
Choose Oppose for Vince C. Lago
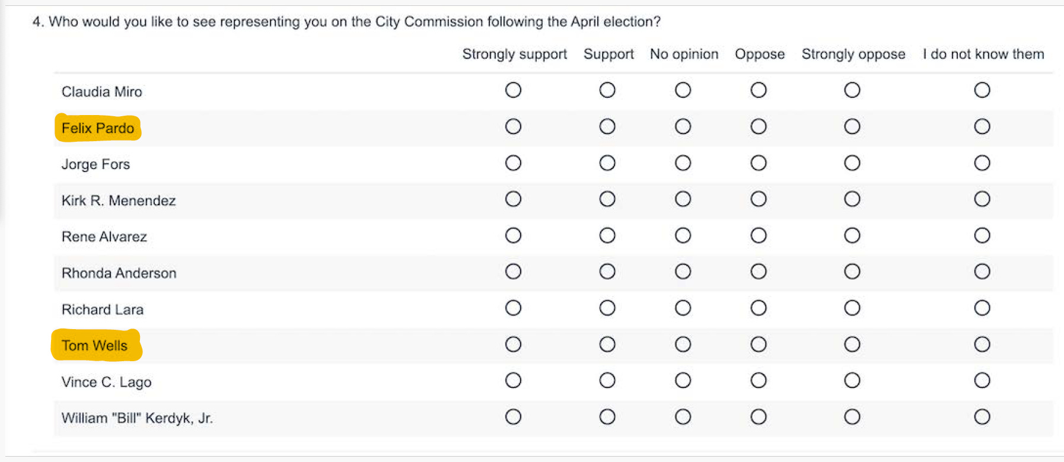pos(759,380)
